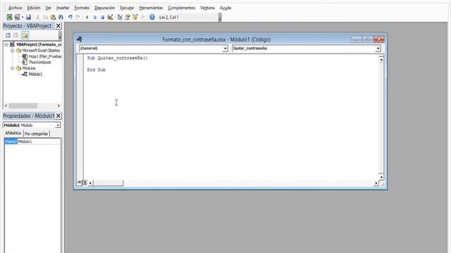Image resolution: width=451 pixels, height=253 pixels.
Task: Click the code window scroll up arrow
Action: click(381, 59)
